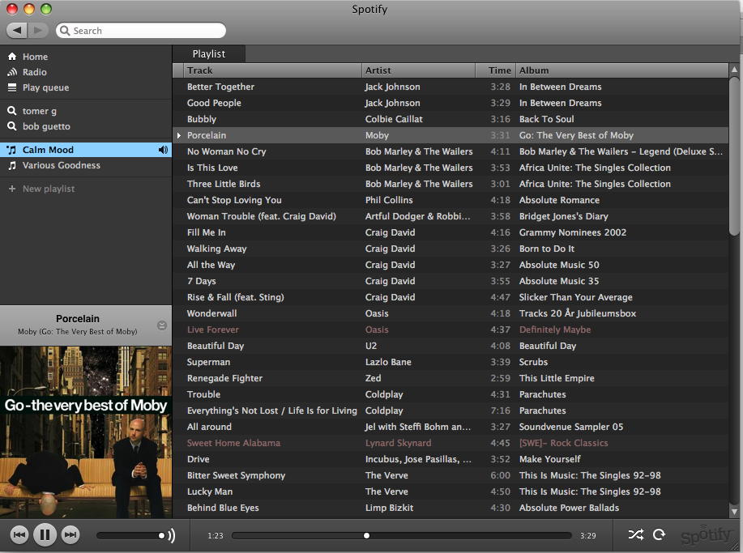Screen dimensions: 743x553
Task: Click the scroll down arrow of track list
Action: coord(734,512)
